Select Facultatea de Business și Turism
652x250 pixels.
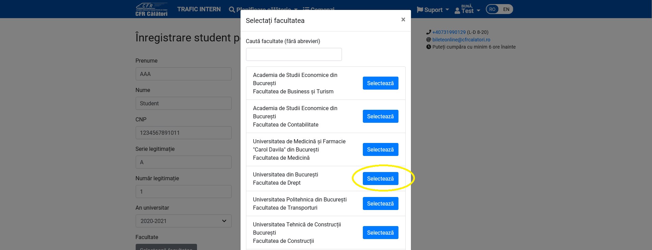[x=380, y=83]
